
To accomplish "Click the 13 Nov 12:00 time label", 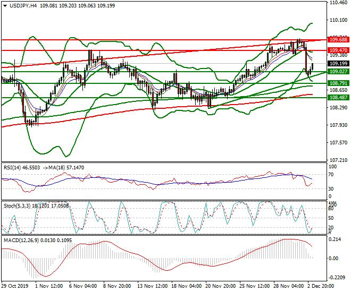I will tap(153, 286).
